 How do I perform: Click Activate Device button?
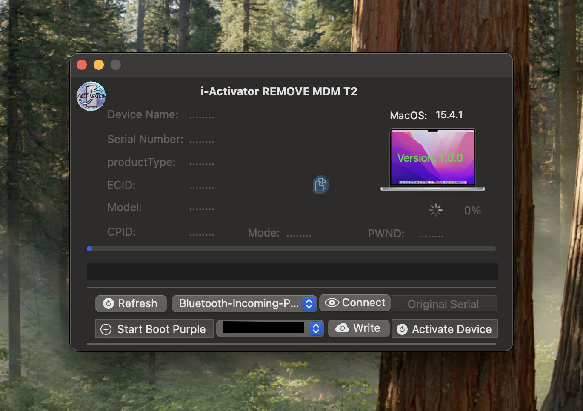pyautogui.click(x=444, y=329)
